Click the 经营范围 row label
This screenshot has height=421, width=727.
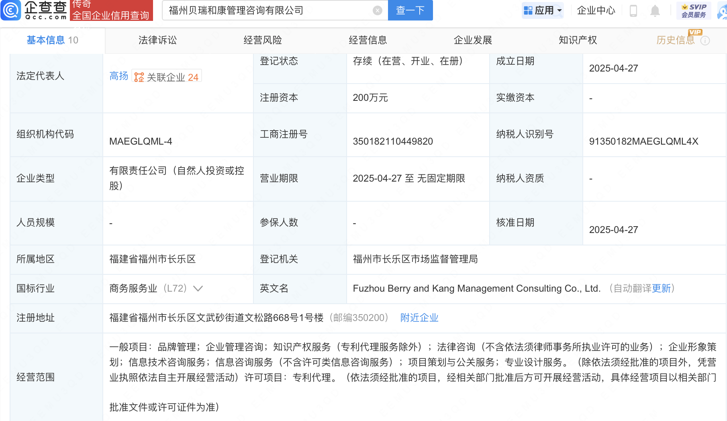35,377
